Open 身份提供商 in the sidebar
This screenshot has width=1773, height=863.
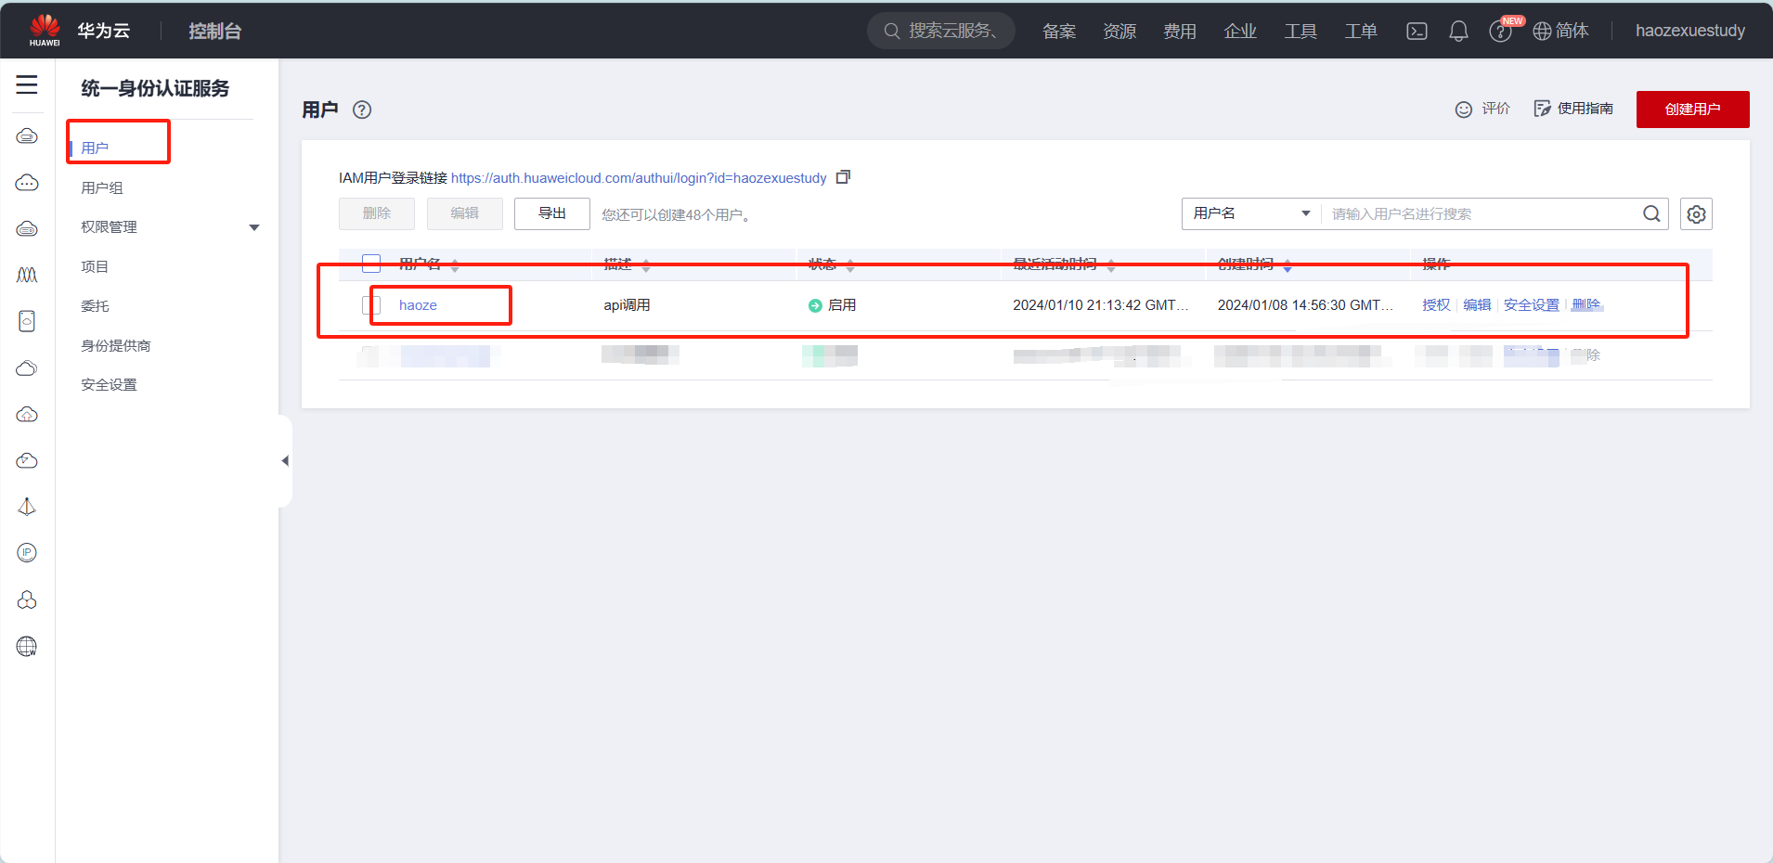[x=116, y=345]
